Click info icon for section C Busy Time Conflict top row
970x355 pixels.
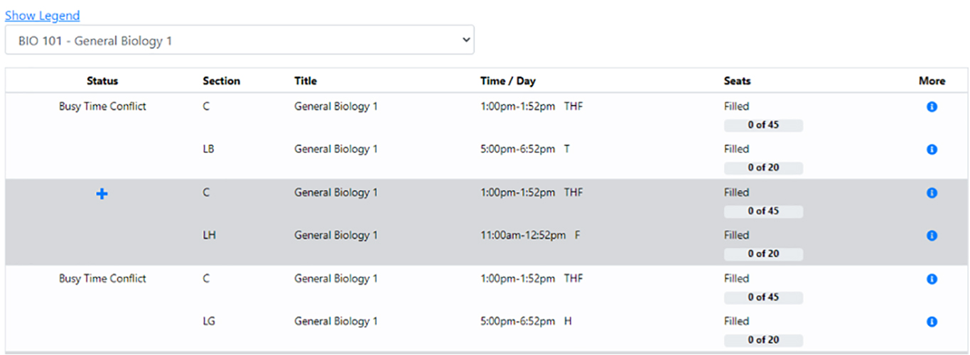click(932, 107)
